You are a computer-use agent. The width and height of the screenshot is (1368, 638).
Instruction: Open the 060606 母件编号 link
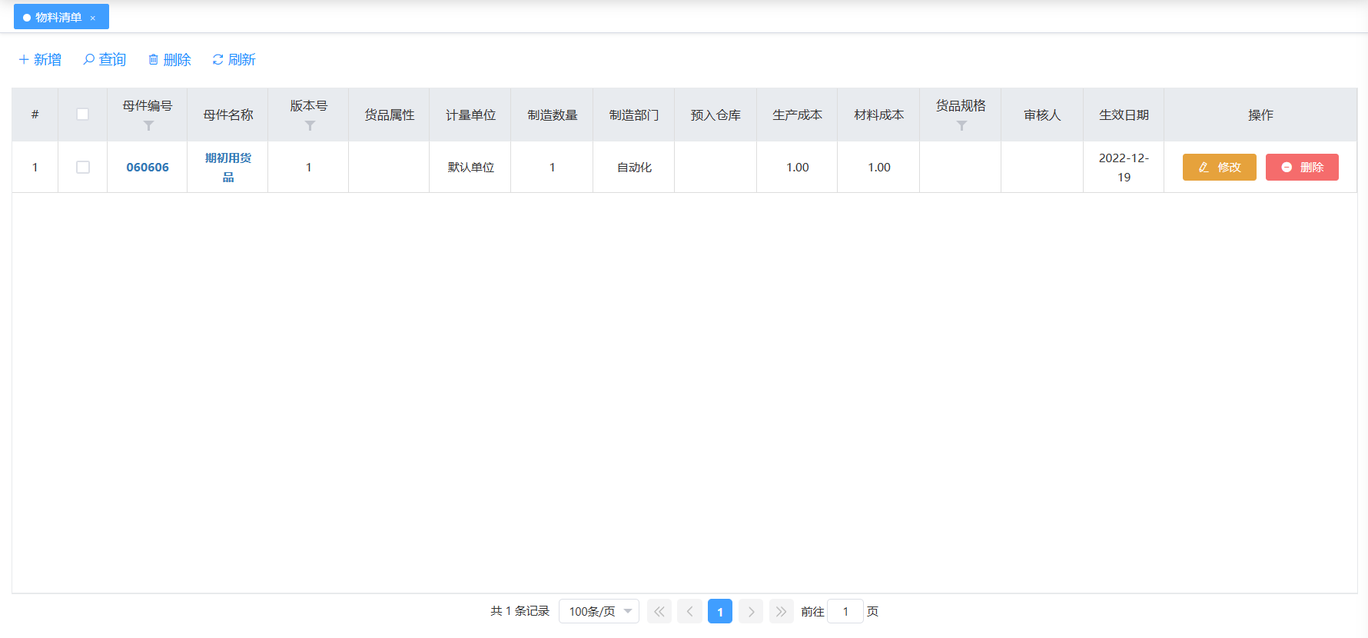148,168
